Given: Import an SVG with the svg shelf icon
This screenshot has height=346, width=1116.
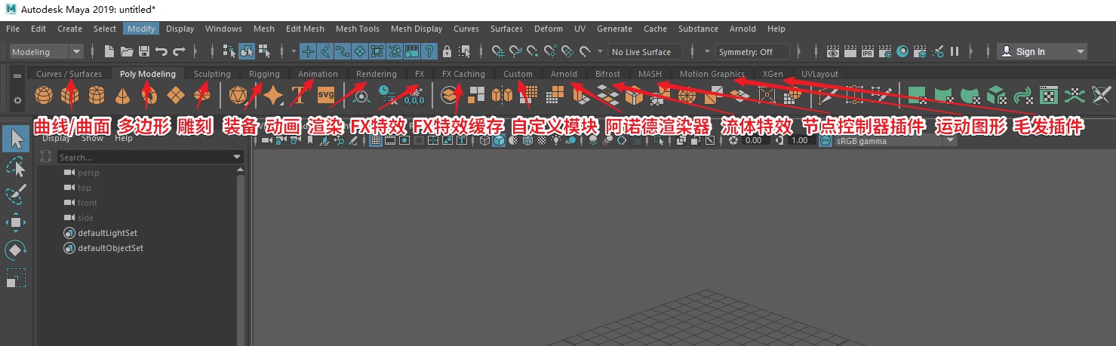Looking at the screenshot, I should click(325, 95).
